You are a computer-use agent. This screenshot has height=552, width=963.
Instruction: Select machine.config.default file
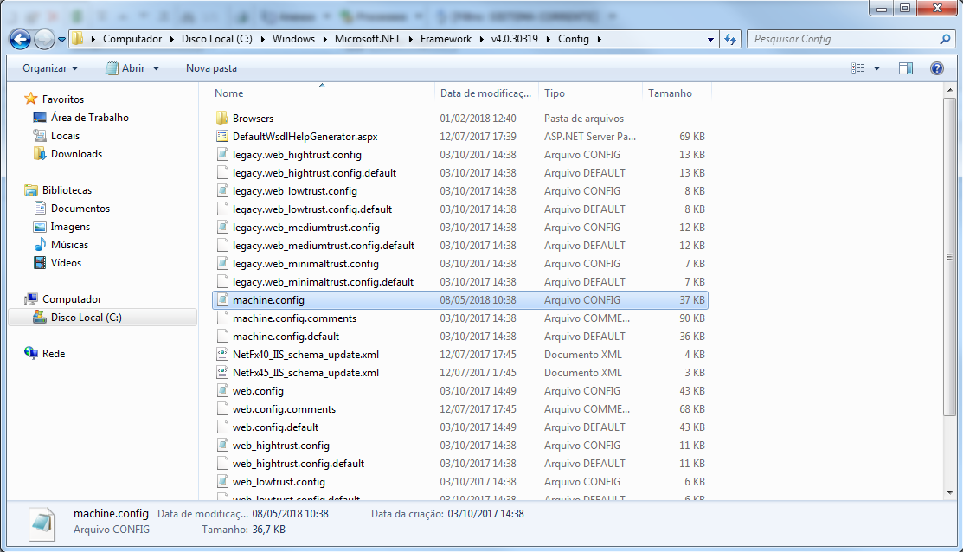point(286,336)
